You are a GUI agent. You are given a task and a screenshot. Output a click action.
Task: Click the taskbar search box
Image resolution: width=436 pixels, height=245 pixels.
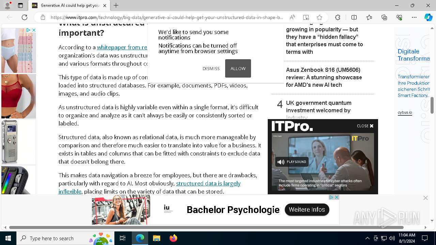click(x=65, y=238)
